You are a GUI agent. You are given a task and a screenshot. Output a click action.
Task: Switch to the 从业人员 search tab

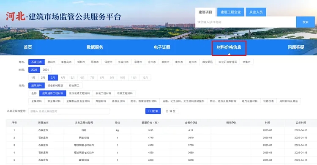coord(256,12)
